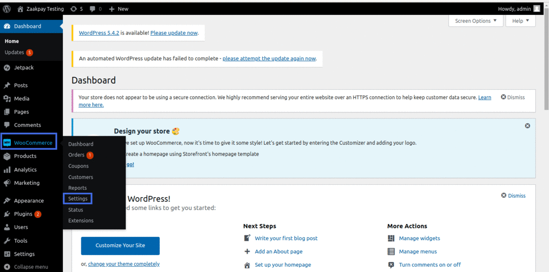
Task: Open Status in WooCommerce submenu
Action: tap(75, 210)
